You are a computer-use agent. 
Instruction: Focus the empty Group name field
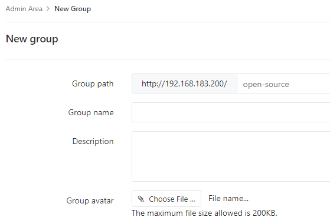(231, 112)
